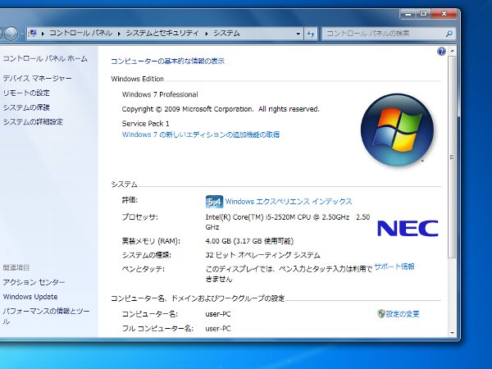The width and height of the screenshot is (492, 369).
Task: Click the Intel Core i5-2520M processor value
Action: pyautogui.click(x=288, y=222)
